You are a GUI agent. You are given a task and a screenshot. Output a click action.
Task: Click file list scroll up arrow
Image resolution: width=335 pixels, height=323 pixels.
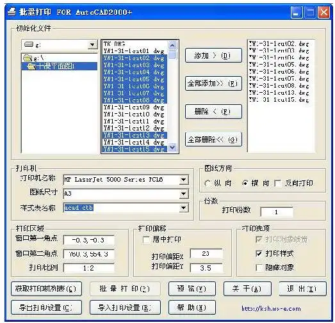(x=172, y=45)
